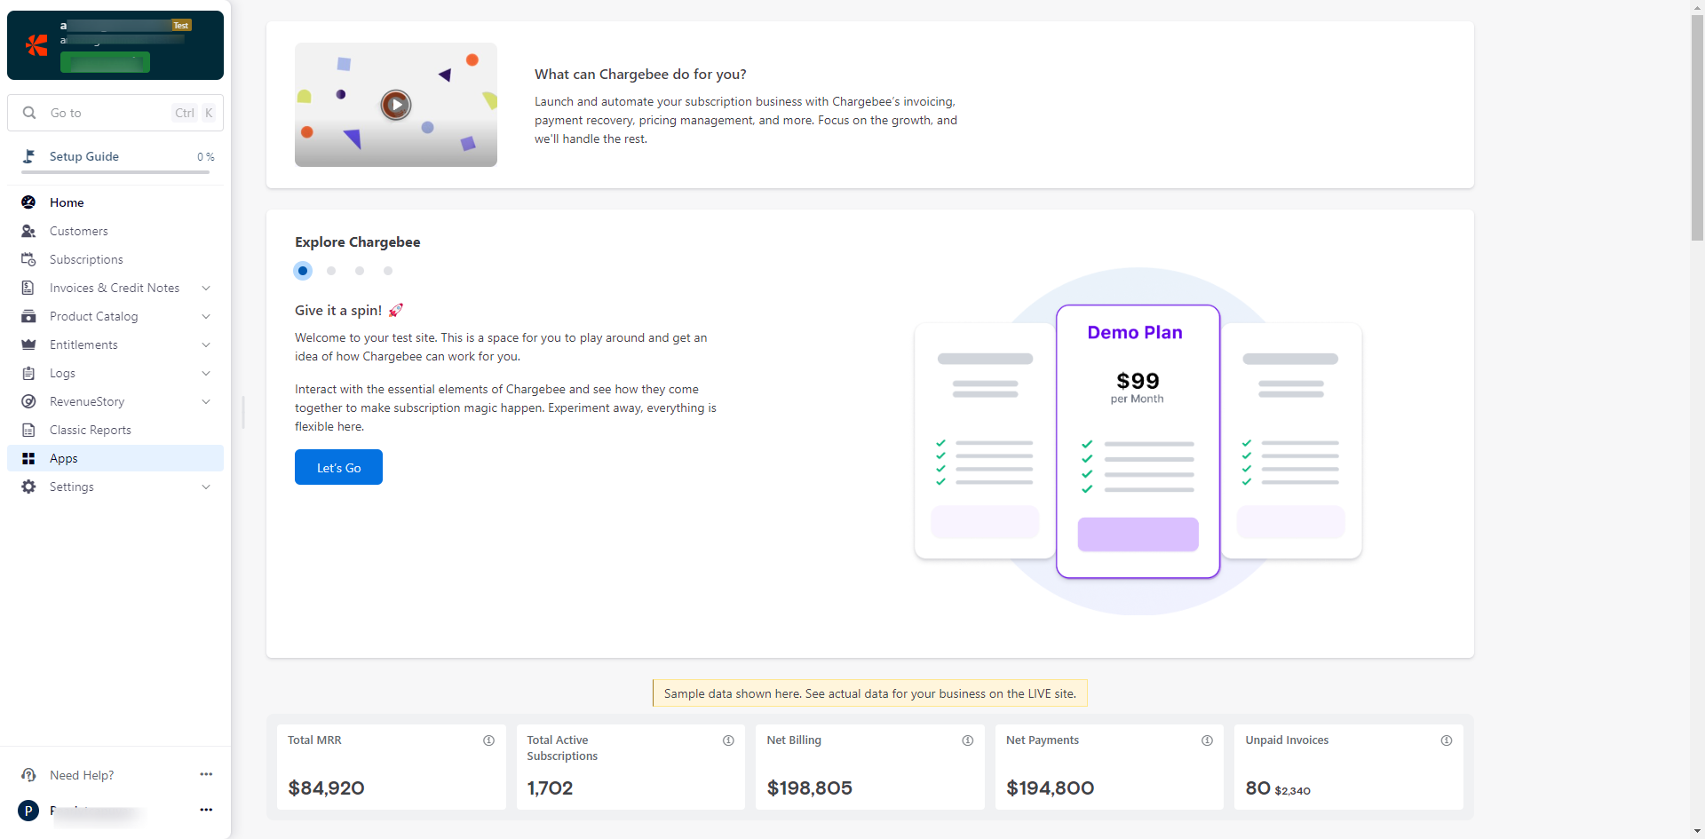Click the Go to search field
The height and width of the screenshot is (839, 1705).
107,113
